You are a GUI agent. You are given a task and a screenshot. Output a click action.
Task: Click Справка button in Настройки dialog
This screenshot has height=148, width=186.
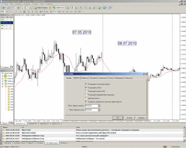coord(141,118)
